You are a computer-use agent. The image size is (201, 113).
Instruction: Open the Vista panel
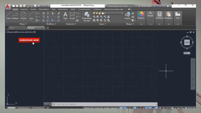click(x=178, y=15)
